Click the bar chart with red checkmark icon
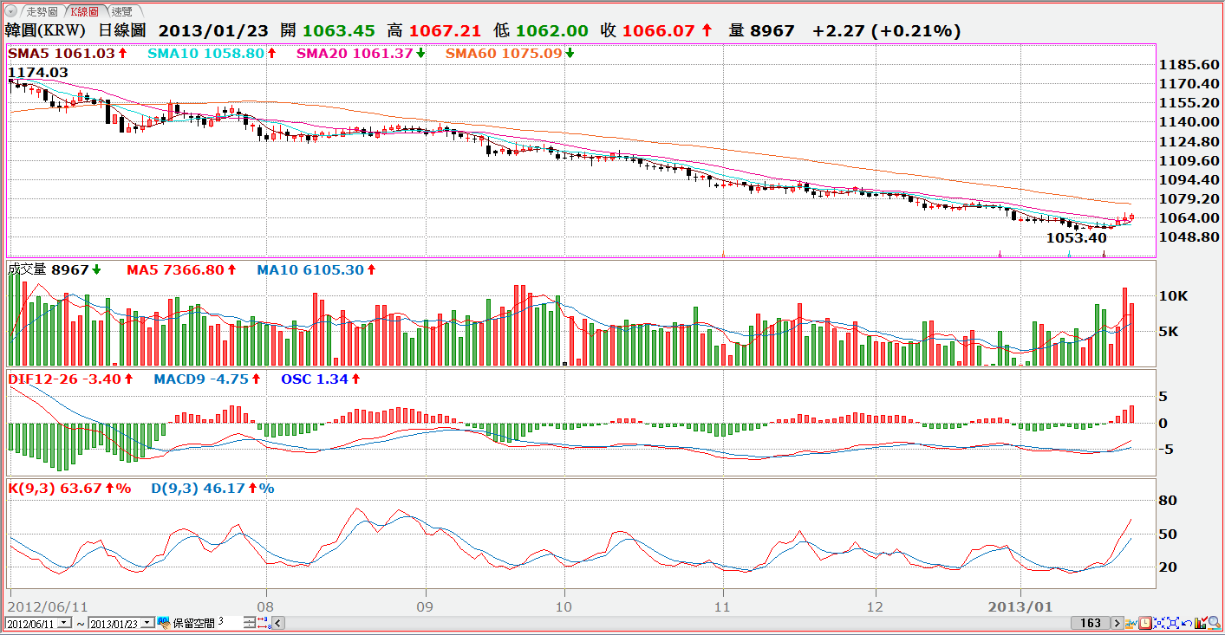The height and width of the screenshot is (635, 1225). (1201, 622)
